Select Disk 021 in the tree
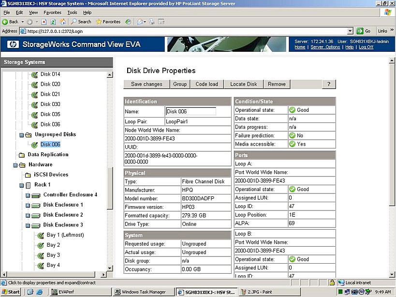Viewport: 396px width, 297px height. pyautogui.click(x=50, y=94)
